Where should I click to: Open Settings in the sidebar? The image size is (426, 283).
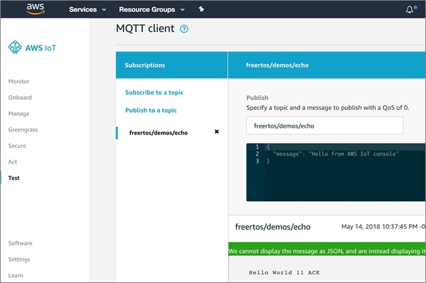pyautogui.click(x=19, y=259)
